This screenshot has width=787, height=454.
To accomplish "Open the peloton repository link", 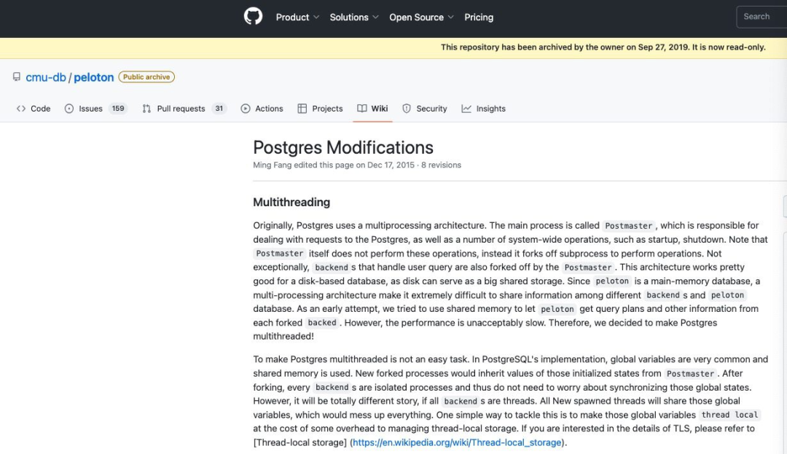I will point(93,77).
